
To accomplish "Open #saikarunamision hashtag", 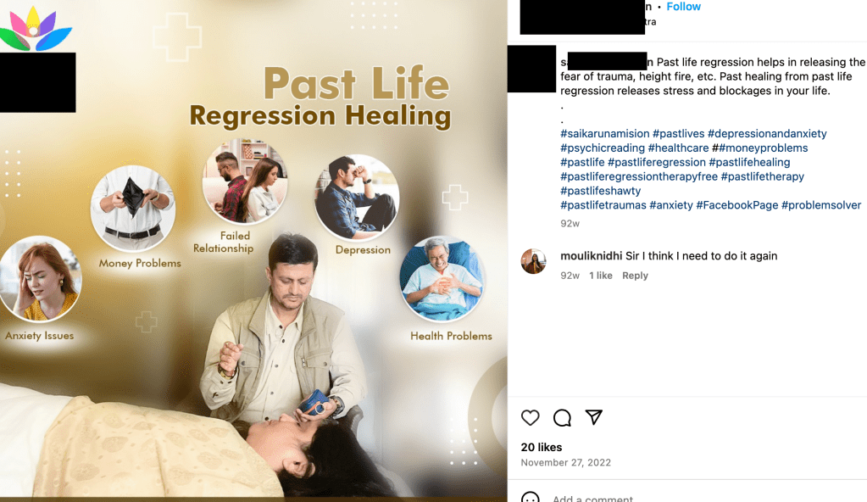I will point(605,133).
